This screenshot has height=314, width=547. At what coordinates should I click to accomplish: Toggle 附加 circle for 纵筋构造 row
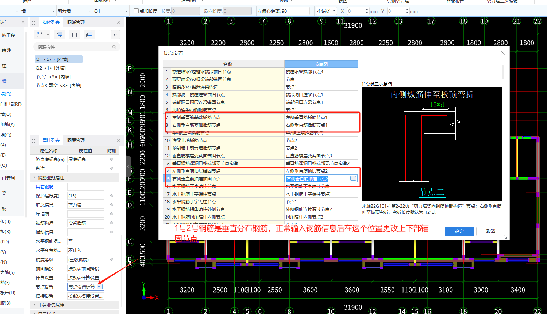tap(112, 223)
